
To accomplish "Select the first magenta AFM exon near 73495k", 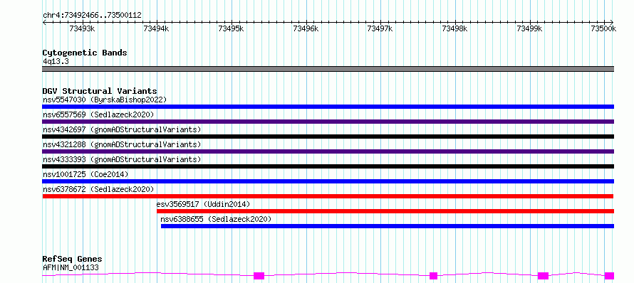I will point(259,276).
